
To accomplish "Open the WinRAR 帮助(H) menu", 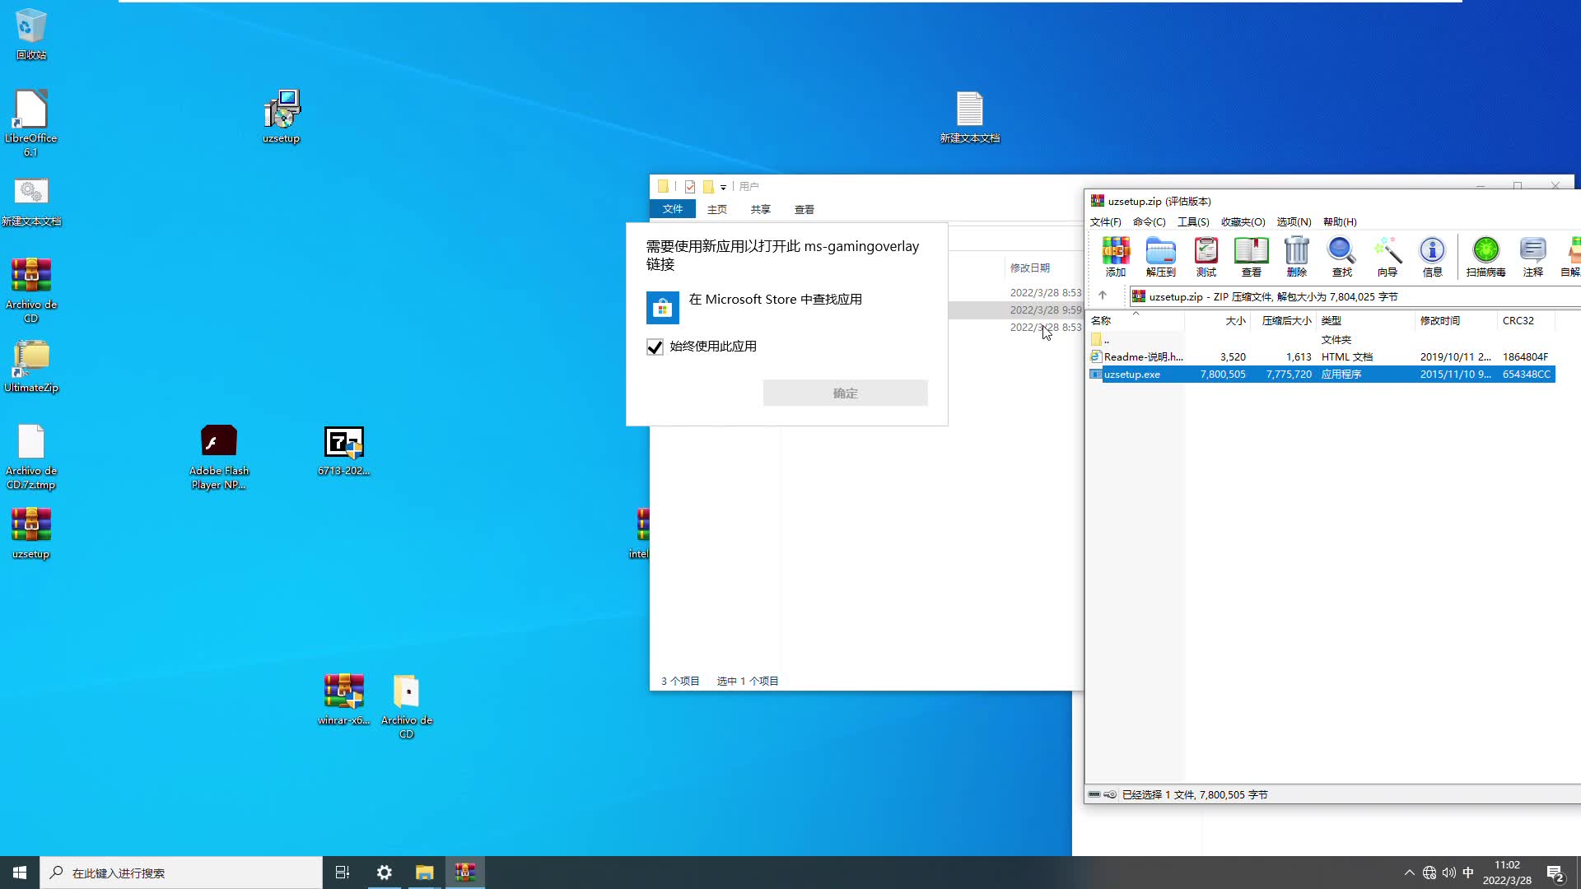I will (x=1340, y=222).
